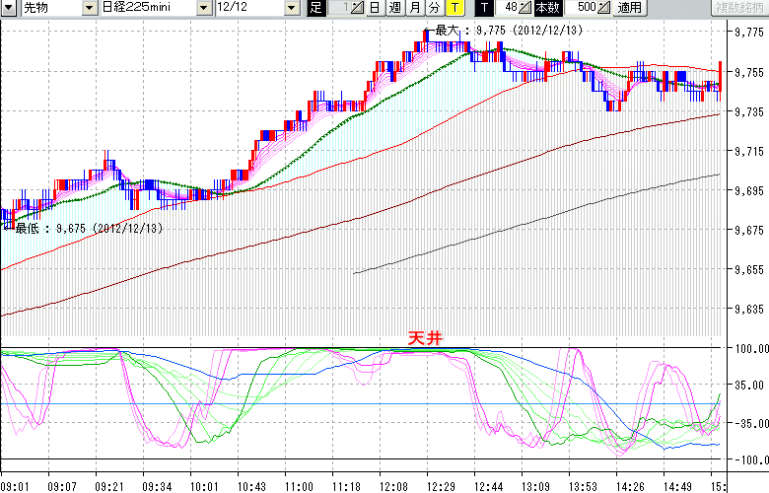This screenshot has width=769, height=493.
Task: Click the 日 (daily) timeframe button
Action: [374, 8]
